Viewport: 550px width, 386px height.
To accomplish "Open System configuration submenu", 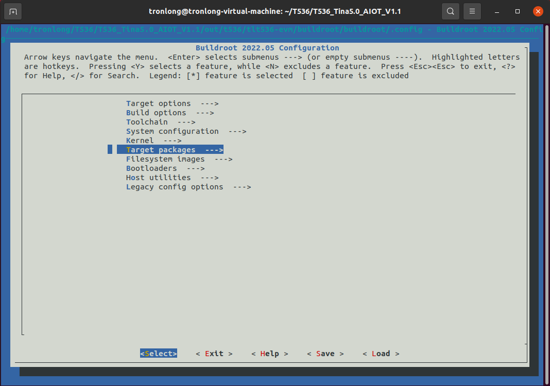I will [x=186, y=131].
